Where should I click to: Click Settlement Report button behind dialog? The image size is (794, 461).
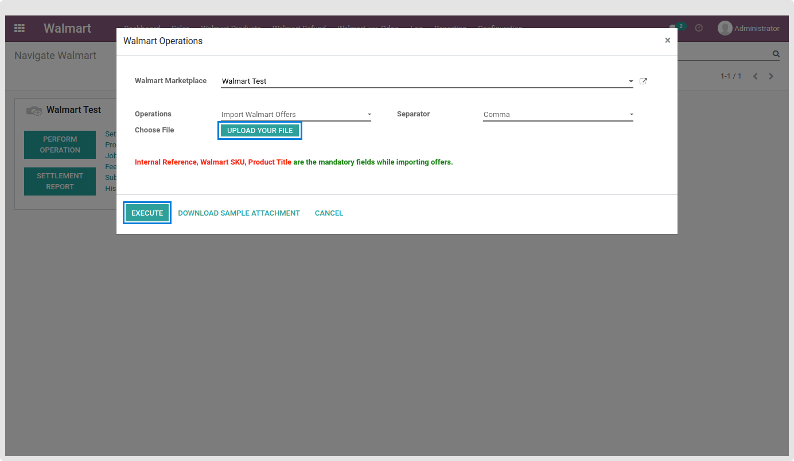[x=60, y=181]
